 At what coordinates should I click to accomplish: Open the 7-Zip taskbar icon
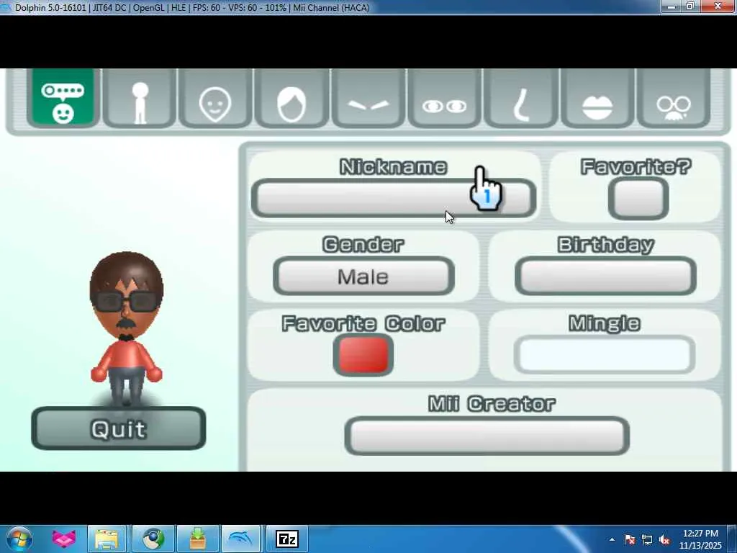coord(286,539)
